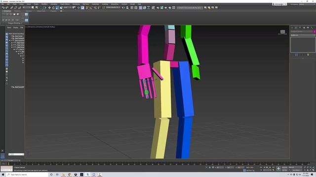Open the Selected key filter dropdown
This screenshot has height=177, width=316.
coord(295,167)
